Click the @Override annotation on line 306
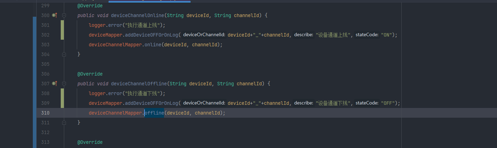The image size is (497, 148). coord(90,74)
